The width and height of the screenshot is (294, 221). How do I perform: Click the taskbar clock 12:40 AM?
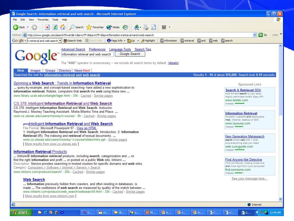(x=275, y=212)
